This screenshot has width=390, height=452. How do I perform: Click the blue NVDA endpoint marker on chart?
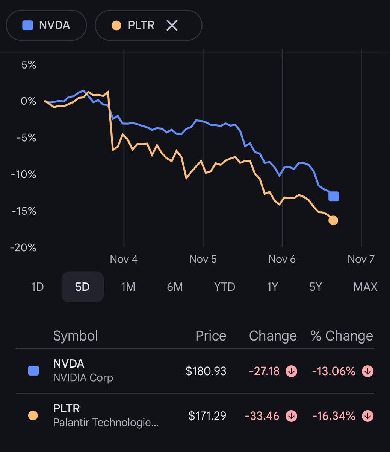pos(334,196)
